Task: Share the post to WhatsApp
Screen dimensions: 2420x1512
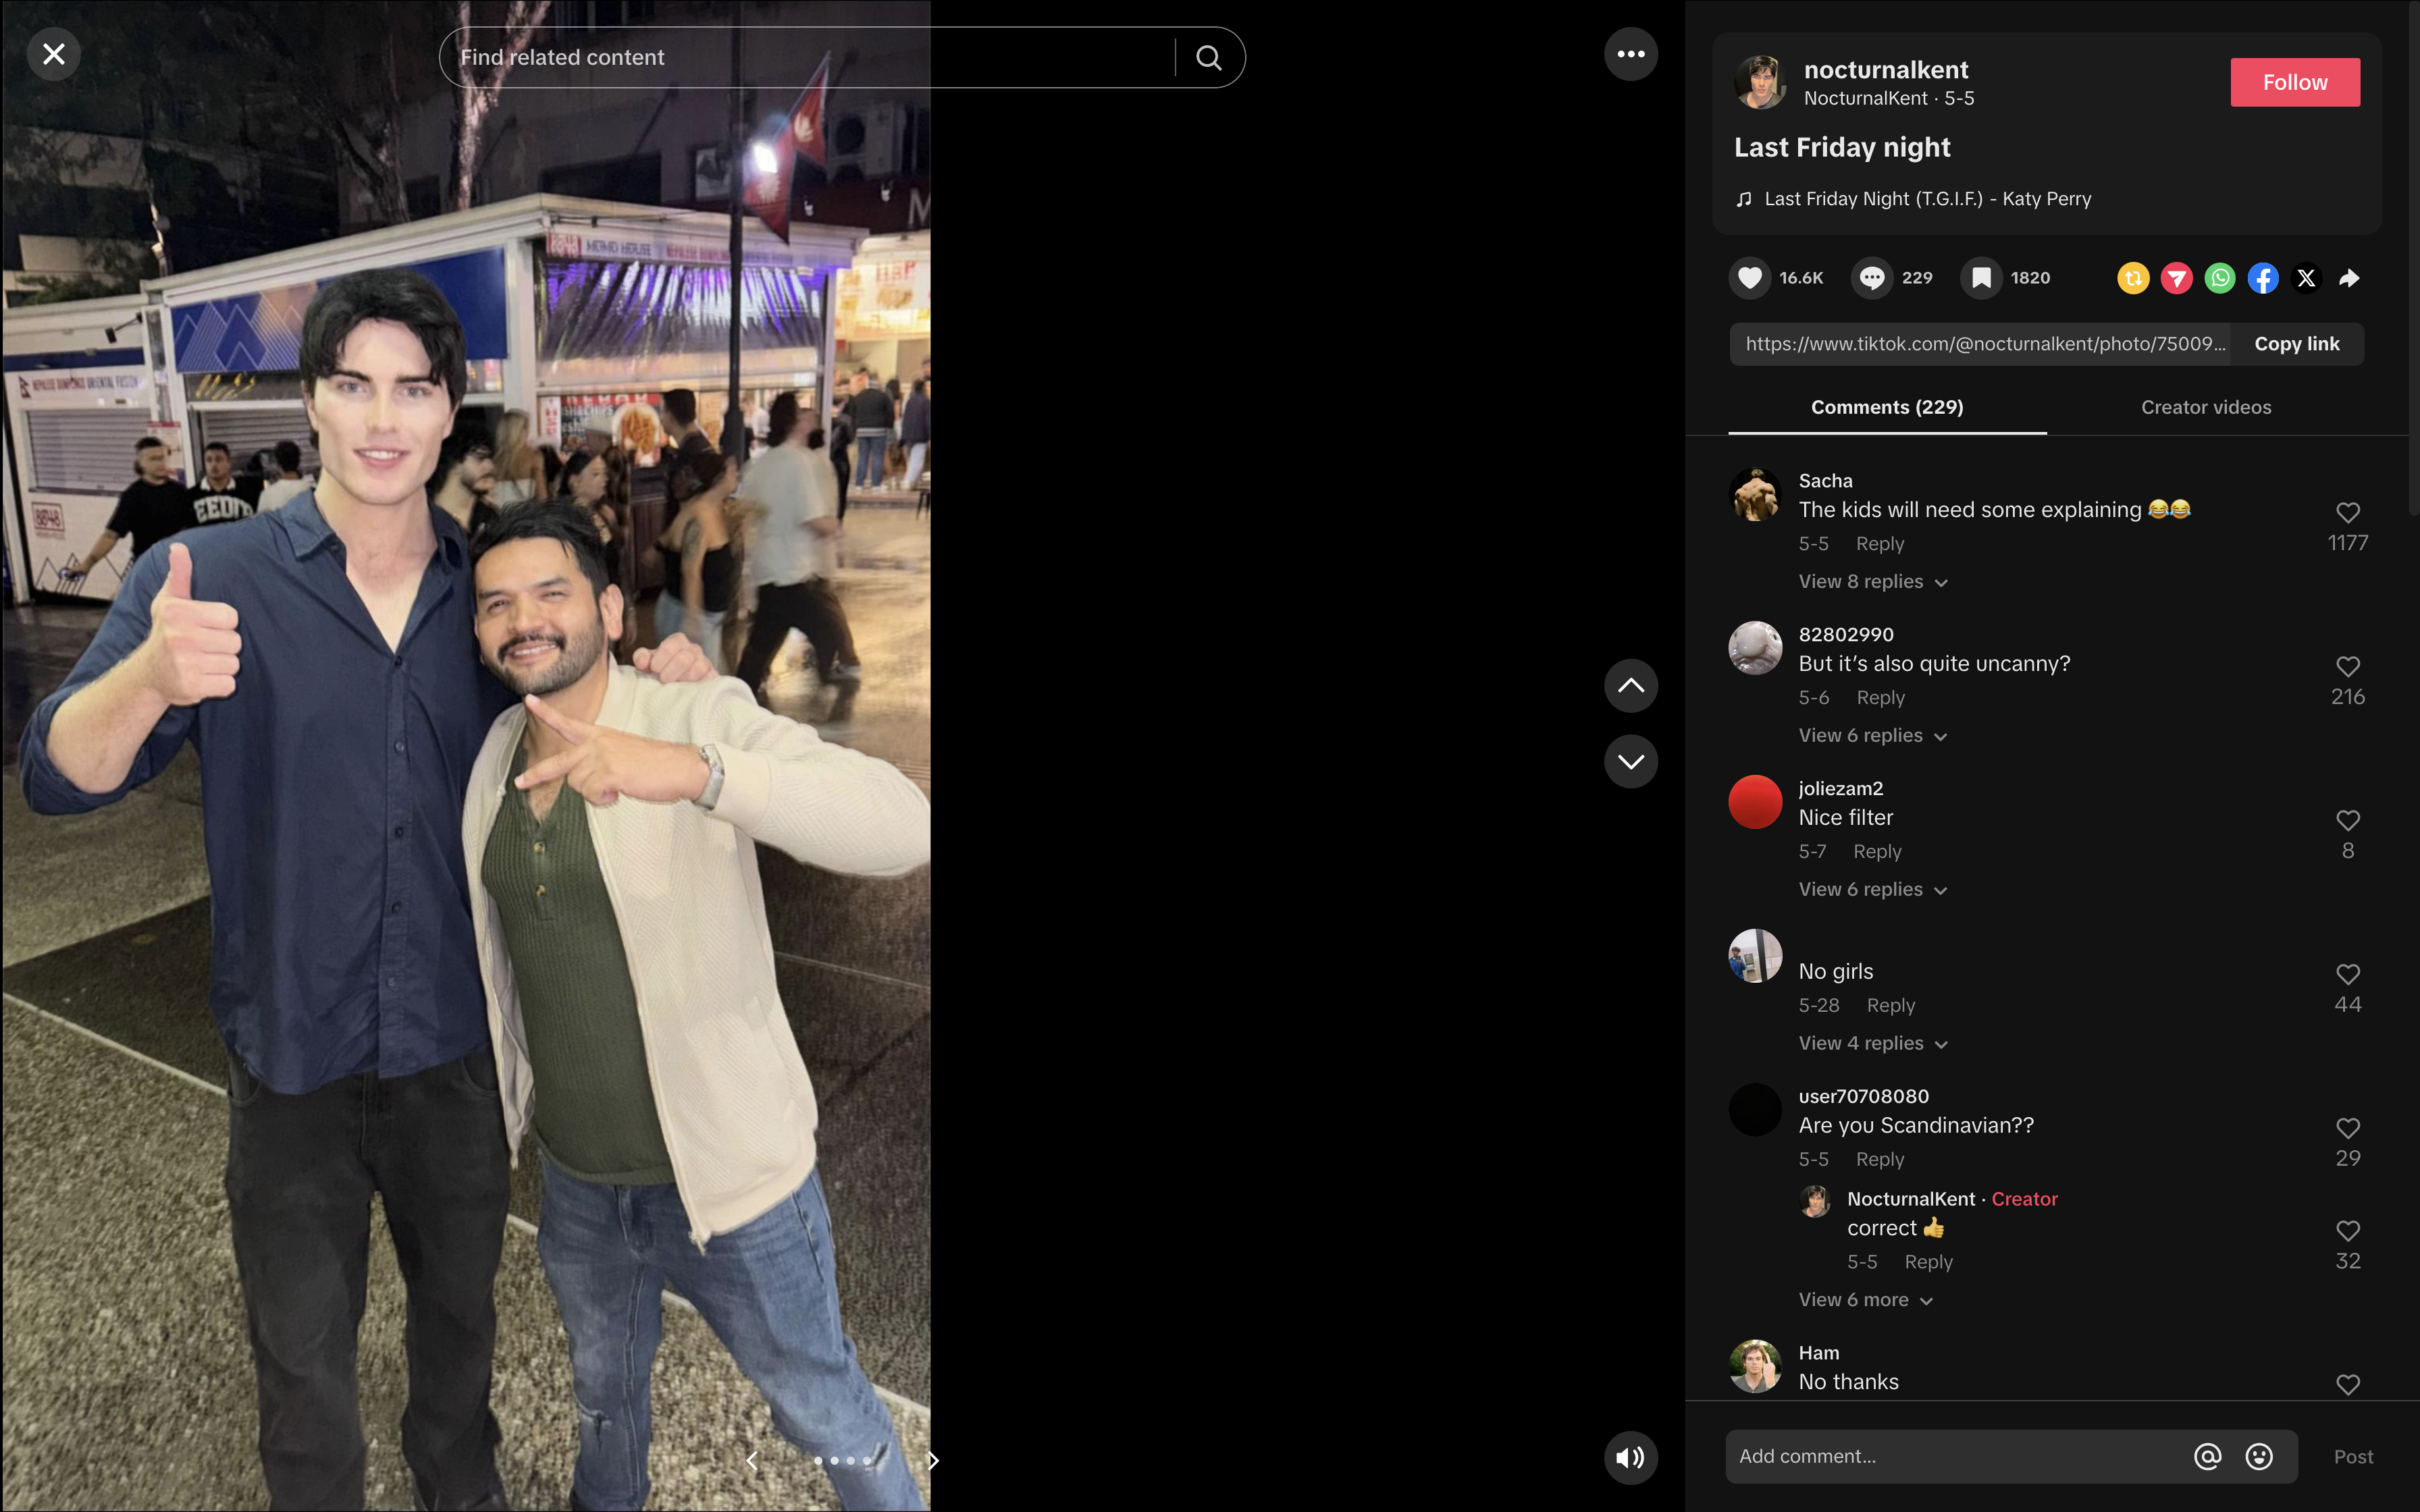Action: pos(2219,278)
